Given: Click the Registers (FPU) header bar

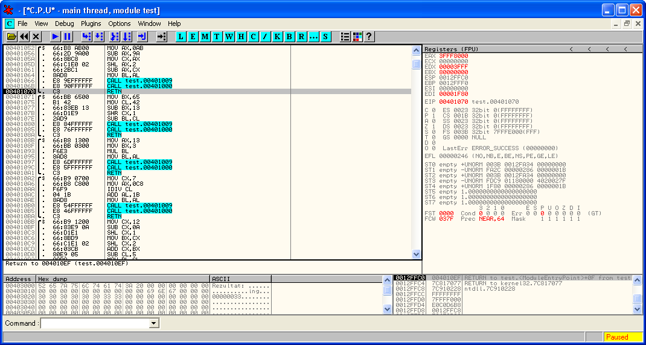Looking at the screenshot, I should point(532,49).
